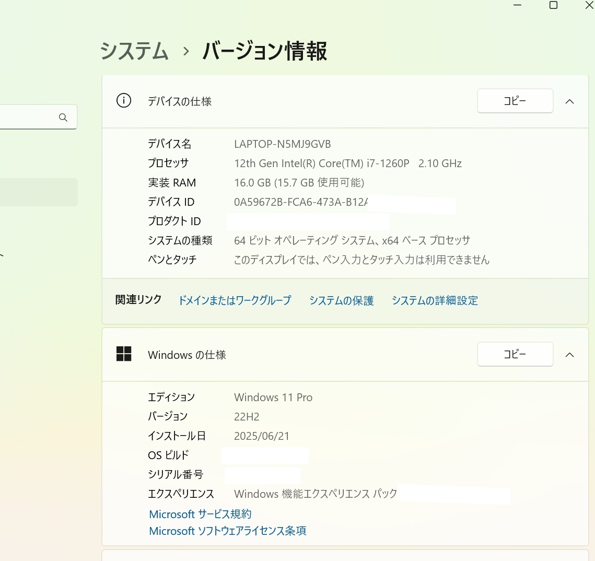
Task: Click the settings search input field
Action: (x=38, y=117)
